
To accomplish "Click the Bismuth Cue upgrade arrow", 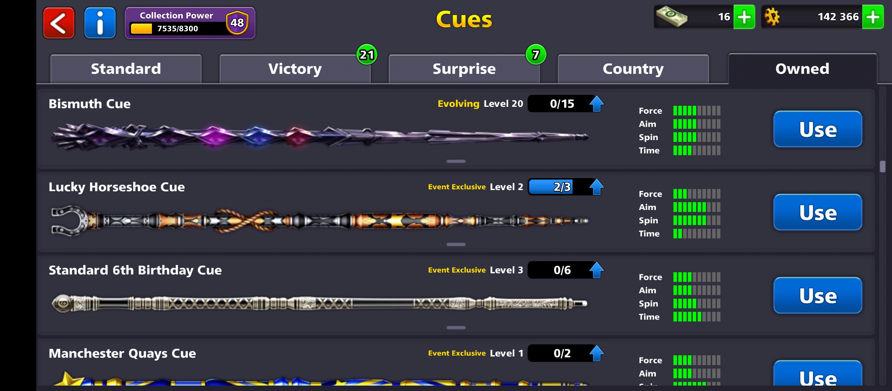I will 596,104.
